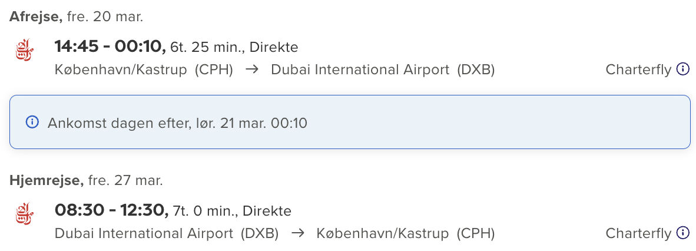Click København/Kastrup (CPH) as the outbound origin

144,70
